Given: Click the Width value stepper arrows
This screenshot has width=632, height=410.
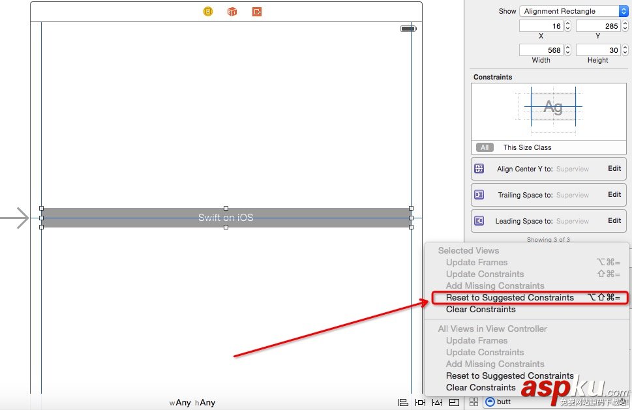Looking at the screenshot, I should pyautogui.click(x=567, y=50).
